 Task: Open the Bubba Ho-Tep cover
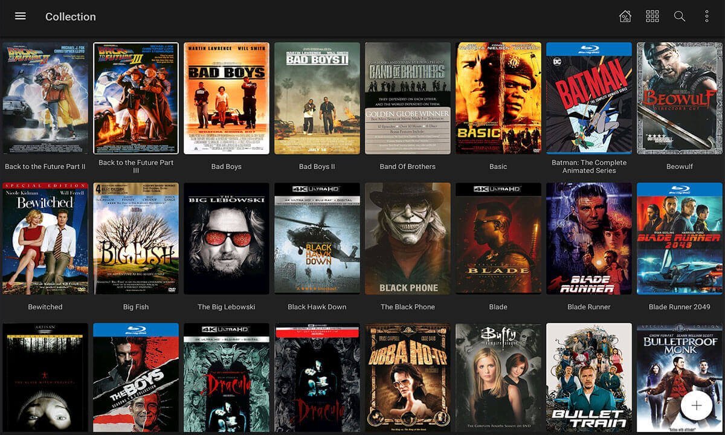coord(408,377)
